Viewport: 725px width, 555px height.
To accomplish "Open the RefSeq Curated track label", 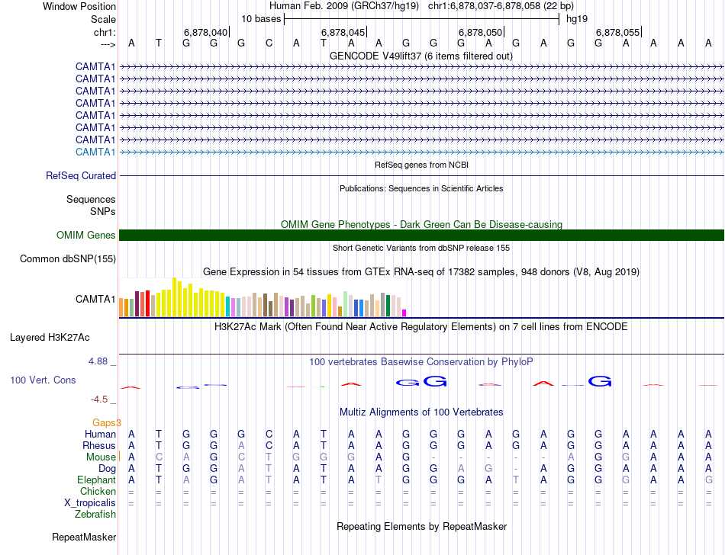I will 81,175.
